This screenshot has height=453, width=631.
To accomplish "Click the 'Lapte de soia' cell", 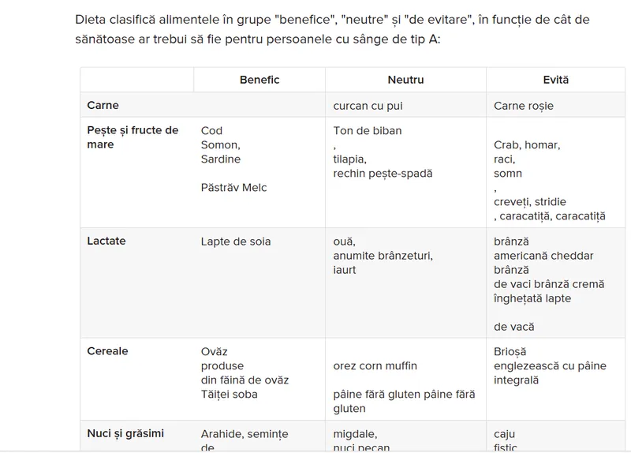I will pyautogui.click(x=236, y=241).
